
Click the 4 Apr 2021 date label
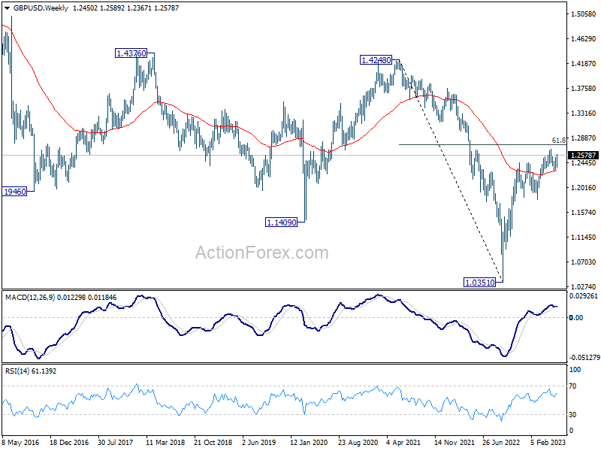(403, 442)
